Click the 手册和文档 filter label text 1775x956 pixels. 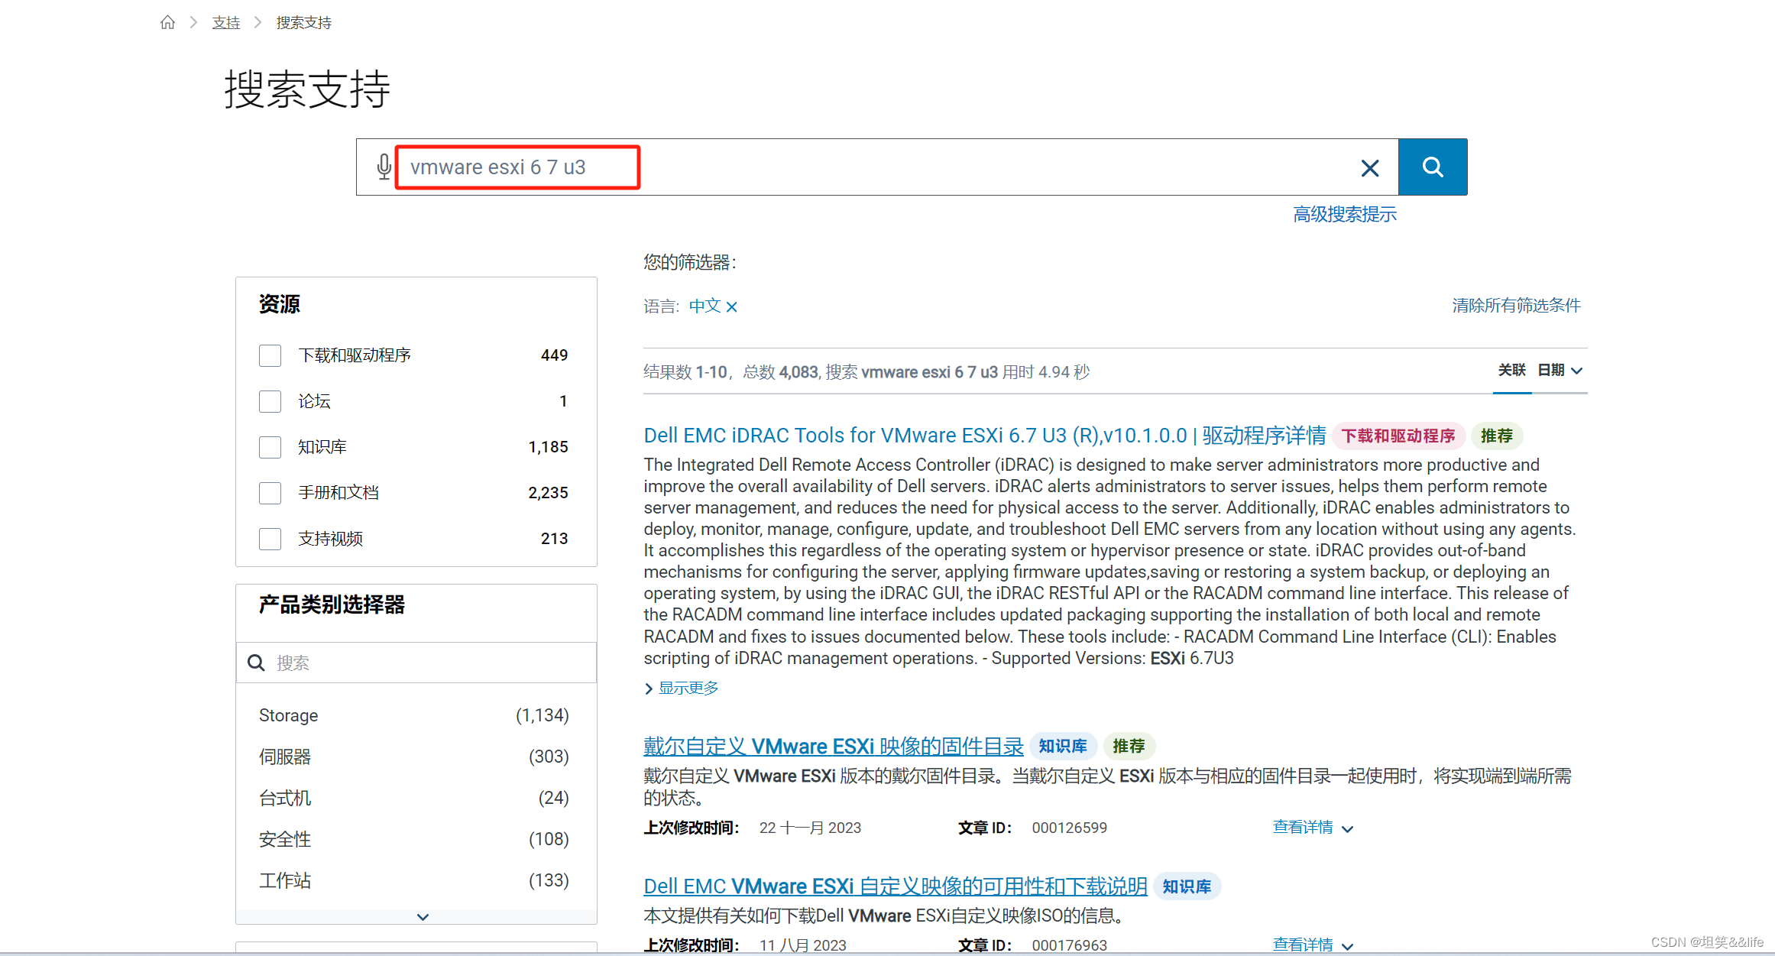pos(338,493)
